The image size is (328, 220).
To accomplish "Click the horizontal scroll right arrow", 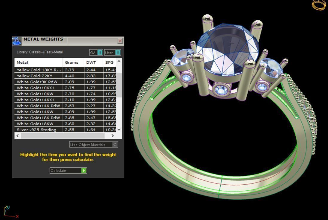I will tap(112, 136).
